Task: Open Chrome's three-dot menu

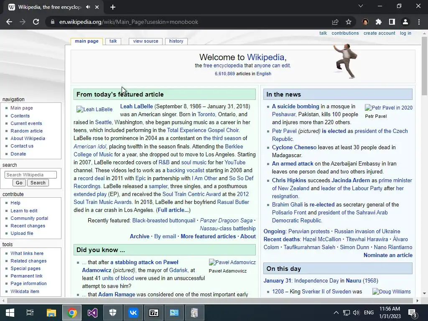Action: click(x=419, y=22)
